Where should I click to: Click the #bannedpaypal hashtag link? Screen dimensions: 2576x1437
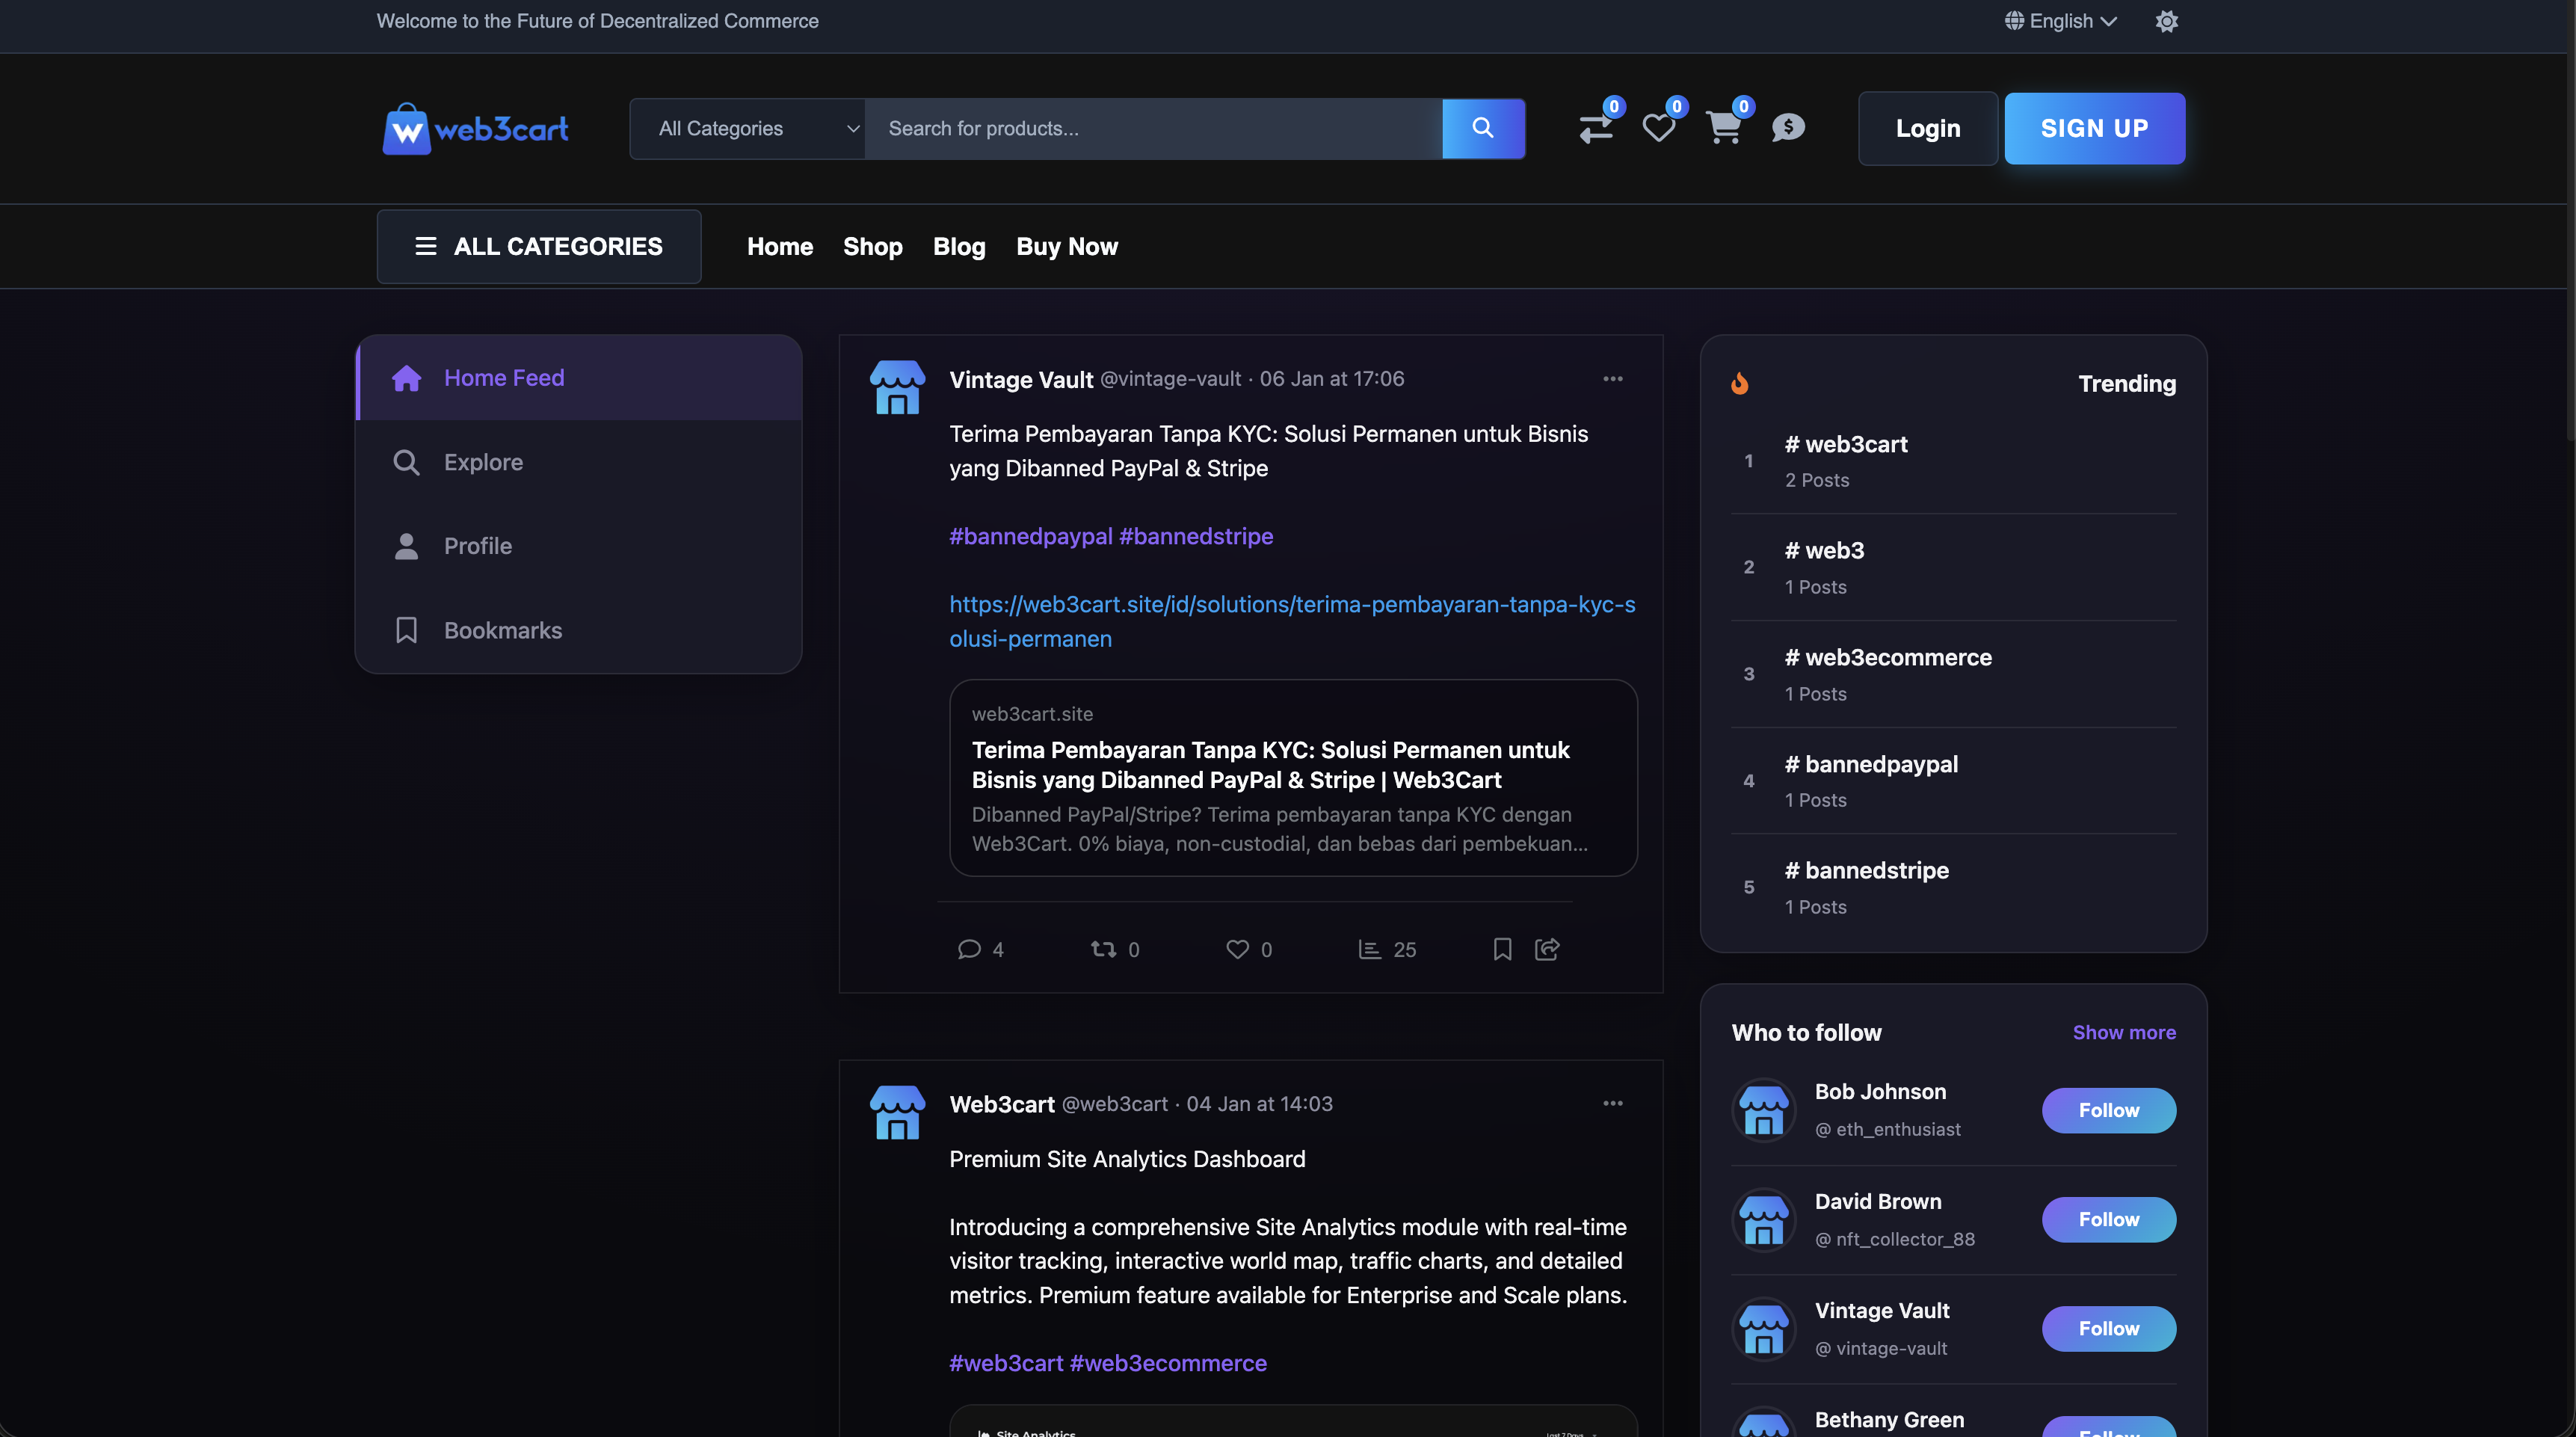pos(1030,537)
